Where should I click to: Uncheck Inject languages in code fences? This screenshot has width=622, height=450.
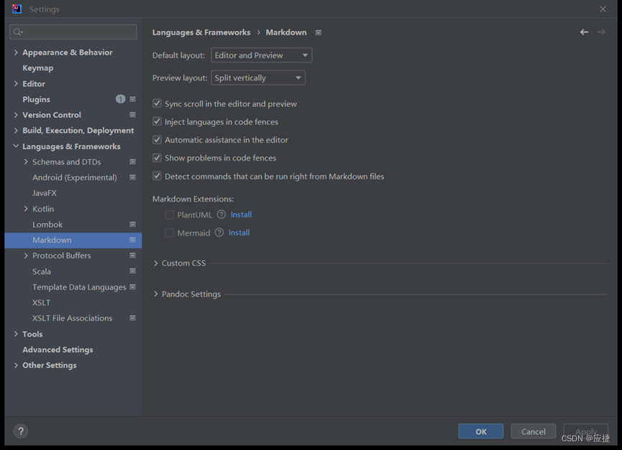(x=157, y=122)
